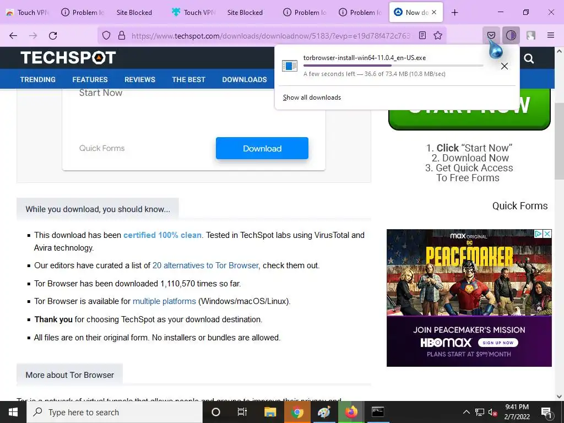The height and width of the screenshot is (423, 564).
Task: Open the FEATURES nav item
Action: (90, 79)
